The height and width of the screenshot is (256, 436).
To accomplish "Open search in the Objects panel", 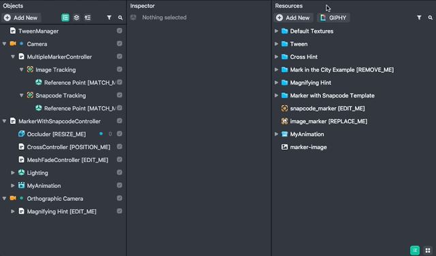I will coord(120,18).
